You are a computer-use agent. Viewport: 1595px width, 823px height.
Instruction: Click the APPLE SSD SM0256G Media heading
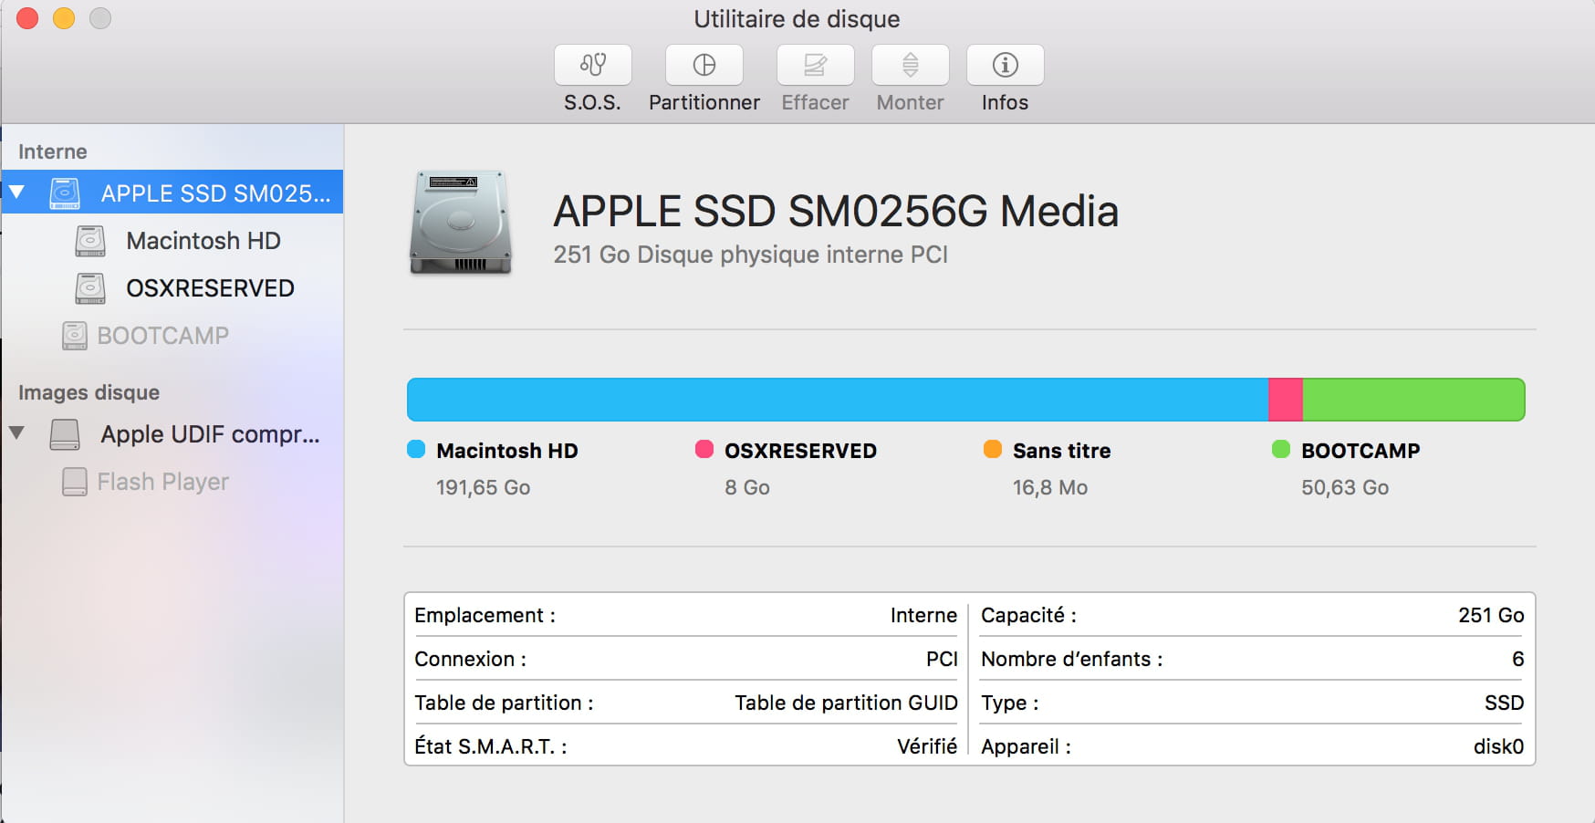pos(836,212)
